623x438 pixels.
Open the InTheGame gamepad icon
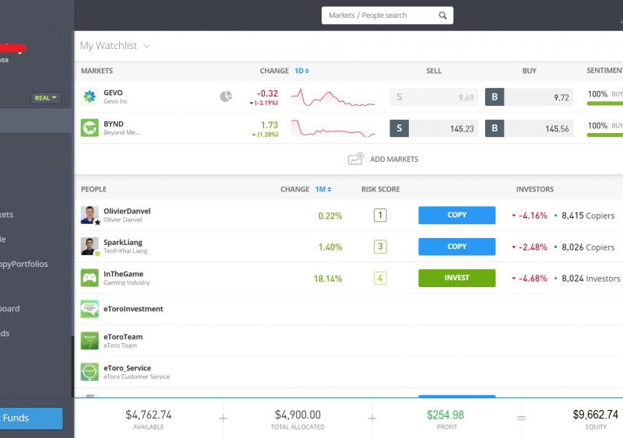pyautogui.click(x=90, y=278)
